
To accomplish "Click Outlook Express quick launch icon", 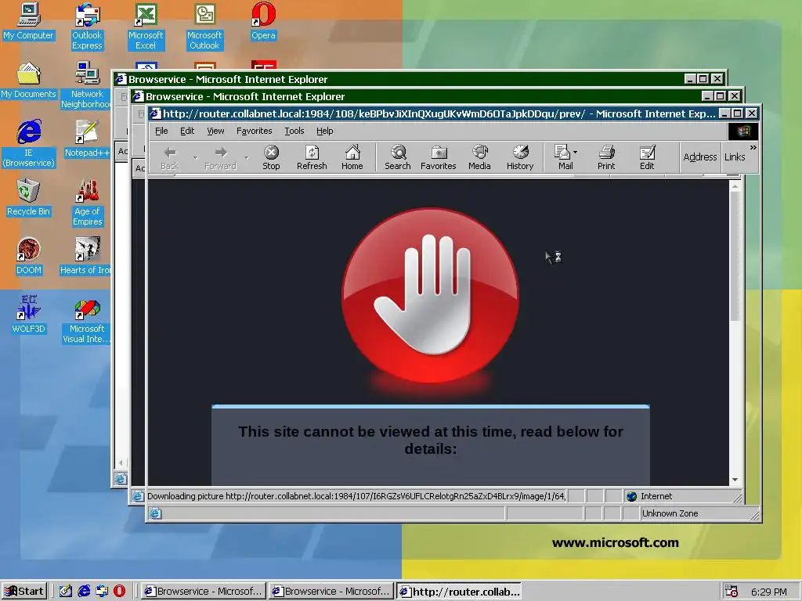I will coord(102,592).
